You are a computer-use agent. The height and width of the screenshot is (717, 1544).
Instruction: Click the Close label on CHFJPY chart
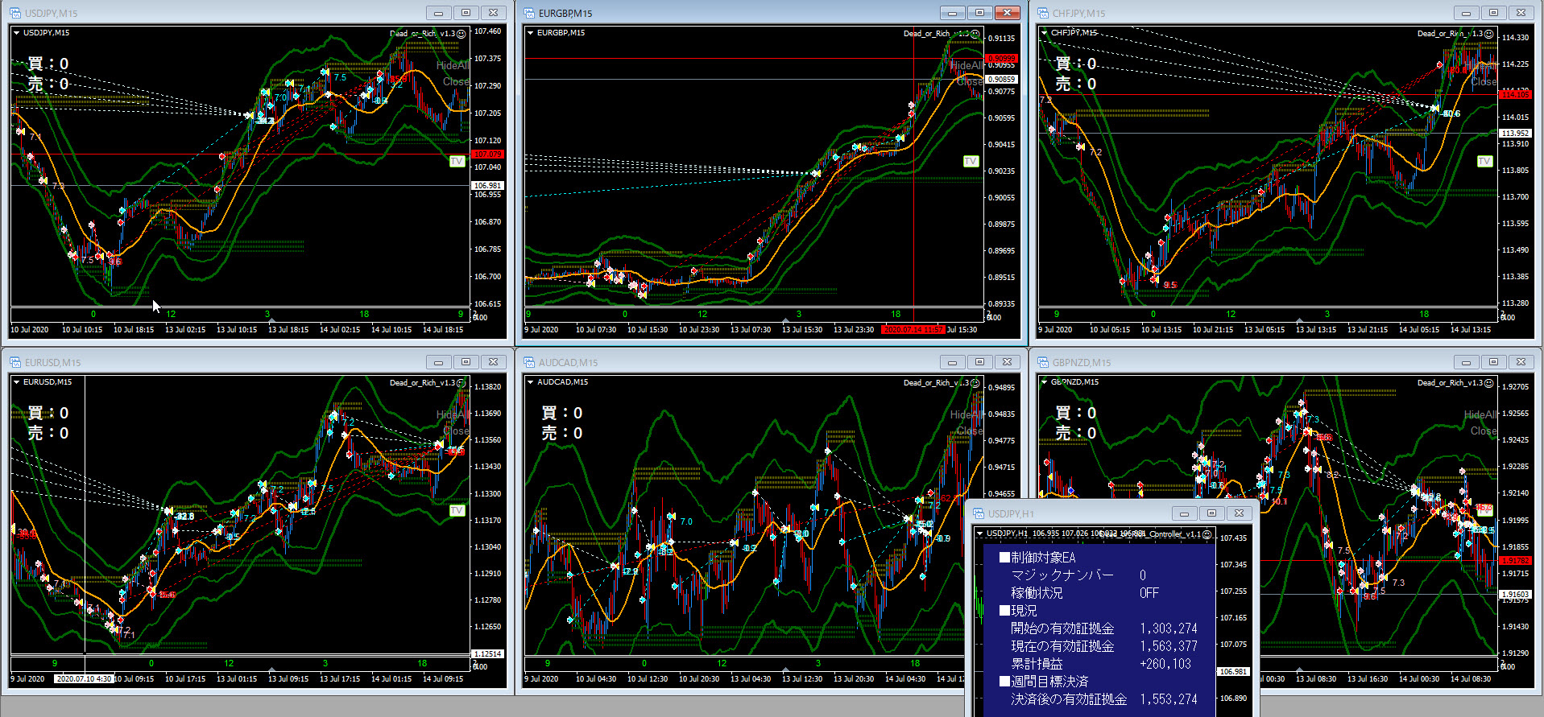(1484, 81)
